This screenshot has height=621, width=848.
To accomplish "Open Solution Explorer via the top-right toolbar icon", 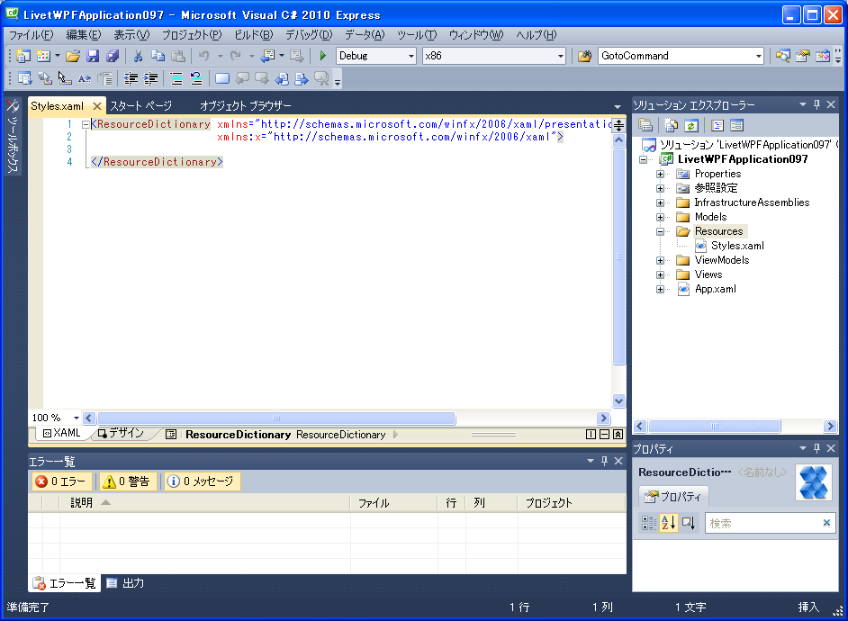I will [x=782, y=56].
